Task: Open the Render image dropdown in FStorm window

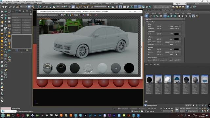Action: pyautogui.click(x=42, y=15)
